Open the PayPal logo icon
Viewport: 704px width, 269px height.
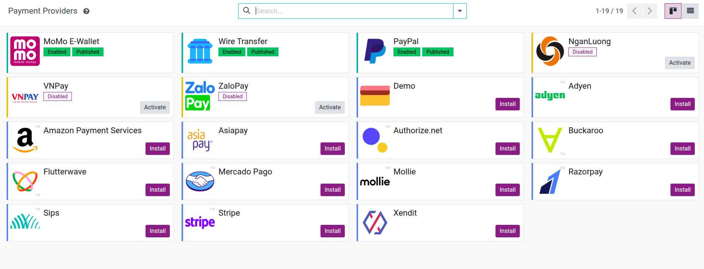pos(375,51)
